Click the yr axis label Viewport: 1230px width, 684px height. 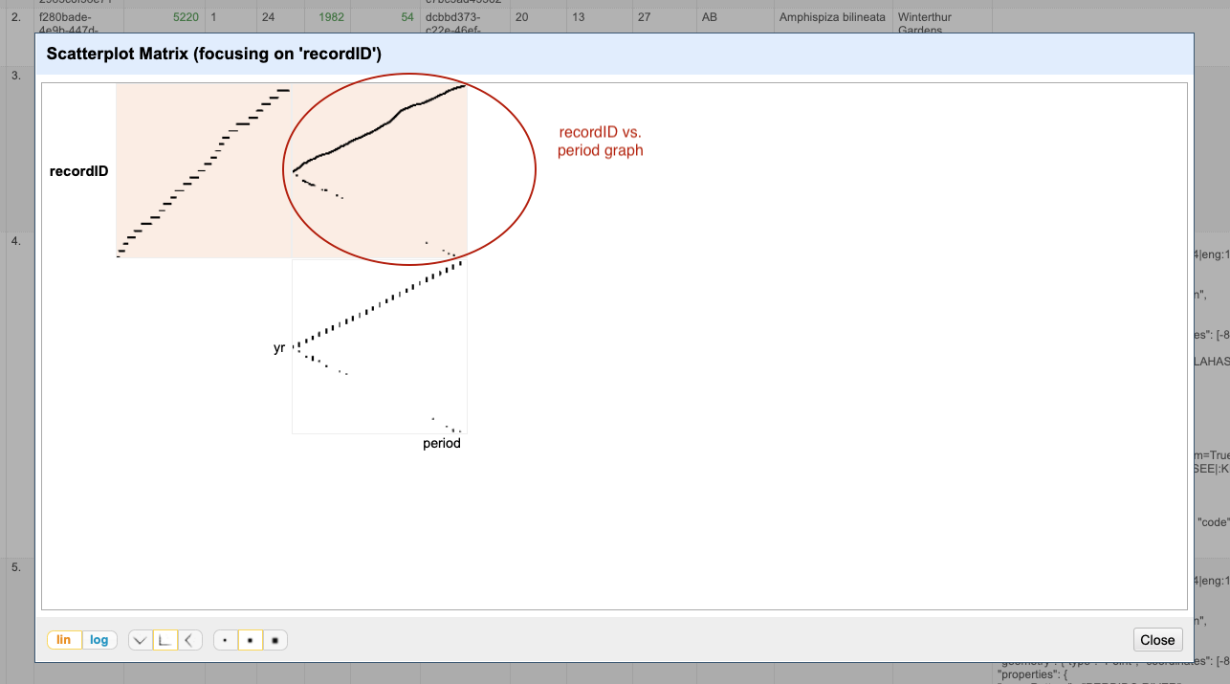[278, 347]
